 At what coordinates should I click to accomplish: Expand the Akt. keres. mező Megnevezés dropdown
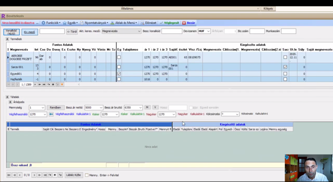point(139,31)
